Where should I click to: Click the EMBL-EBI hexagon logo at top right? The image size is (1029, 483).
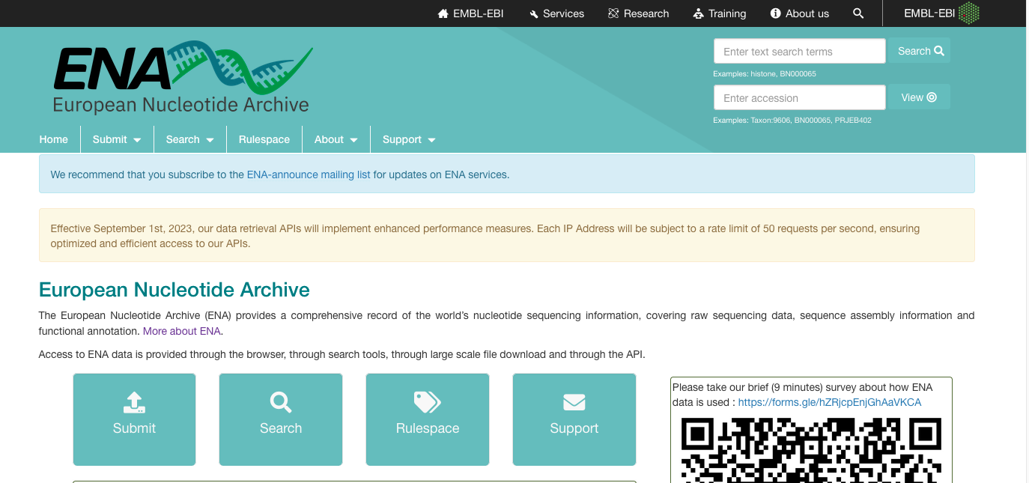coord(969,13)
